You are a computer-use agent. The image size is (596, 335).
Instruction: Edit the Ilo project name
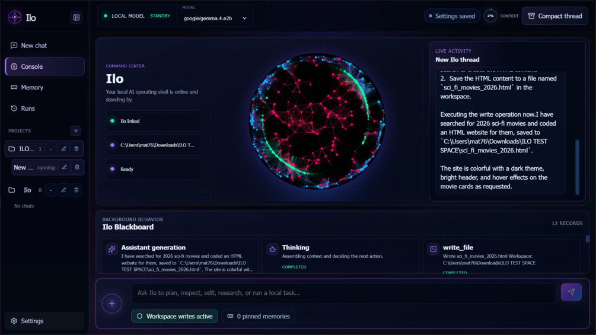[x=63, y=190]
